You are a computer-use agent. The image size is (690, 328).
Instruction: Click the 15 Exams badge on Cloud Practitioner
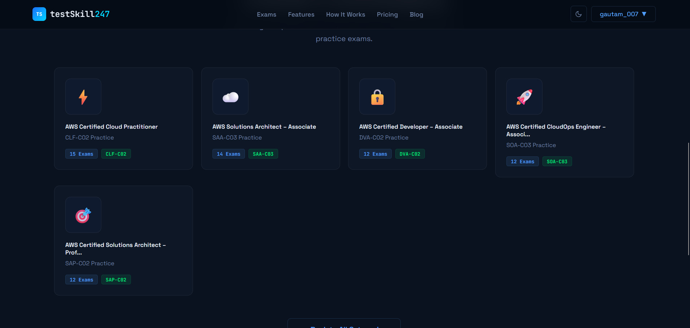(x=81, y=154)
